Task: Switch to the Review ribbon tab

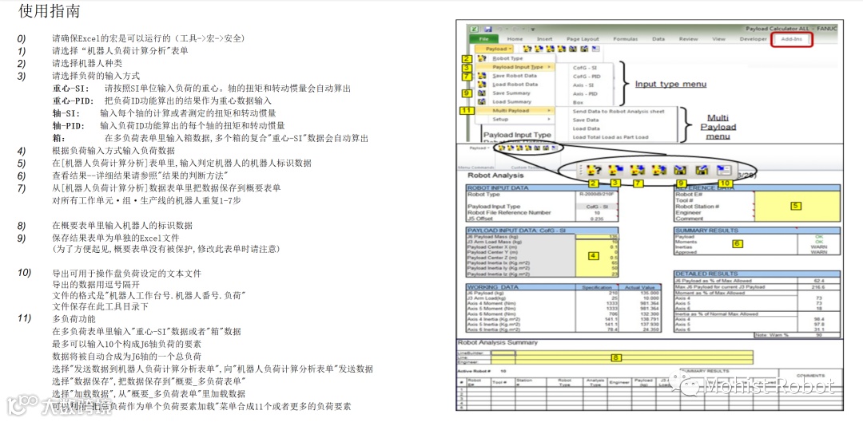Action: (x=688, y=40)
